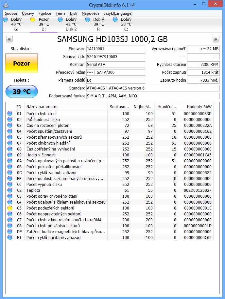Click status orb of C3 Počet oprav chybného čtení

click(10, 196)
